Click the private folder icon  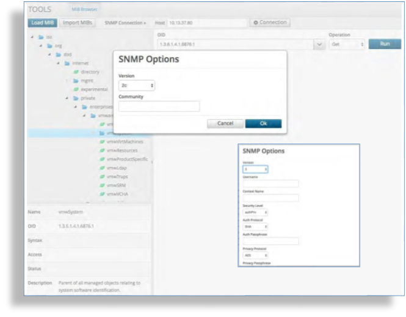point(76,98)
